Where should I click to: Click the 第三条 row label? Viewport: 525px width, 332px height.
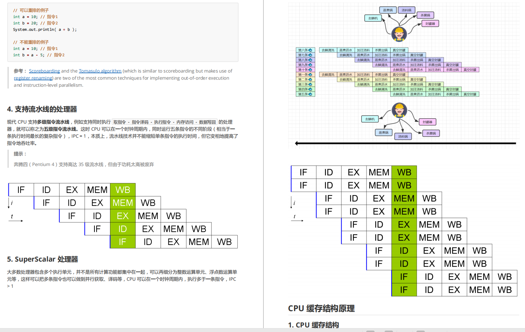(x=305, y=85)
